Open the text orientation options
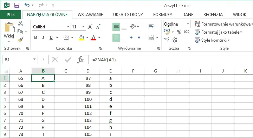253x138 pixels. point(134,27)
